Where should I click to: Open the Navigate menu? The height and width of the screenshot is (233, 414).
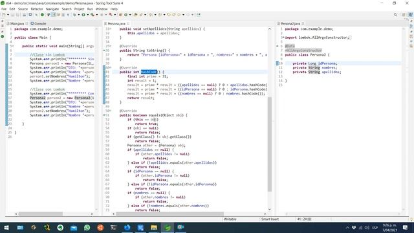[x=52, y=9]
